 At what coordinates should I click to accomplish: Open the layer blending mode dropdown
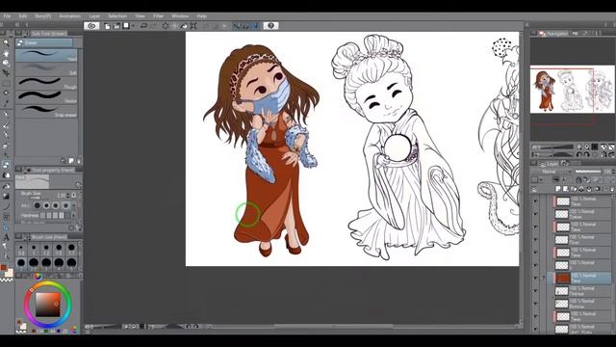tap(552, 172)
